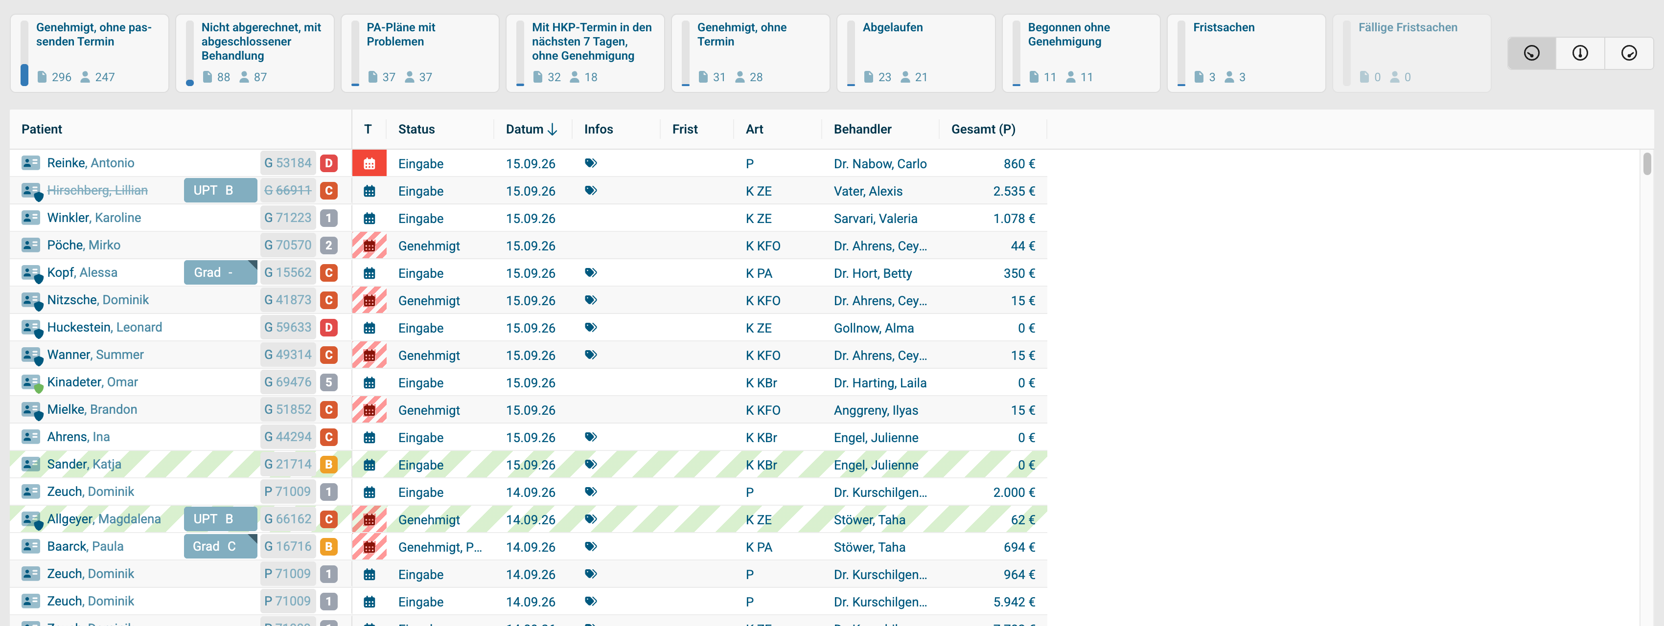
Task: Open the 'Fristsachen' filter card
Action: [1246, 53]
